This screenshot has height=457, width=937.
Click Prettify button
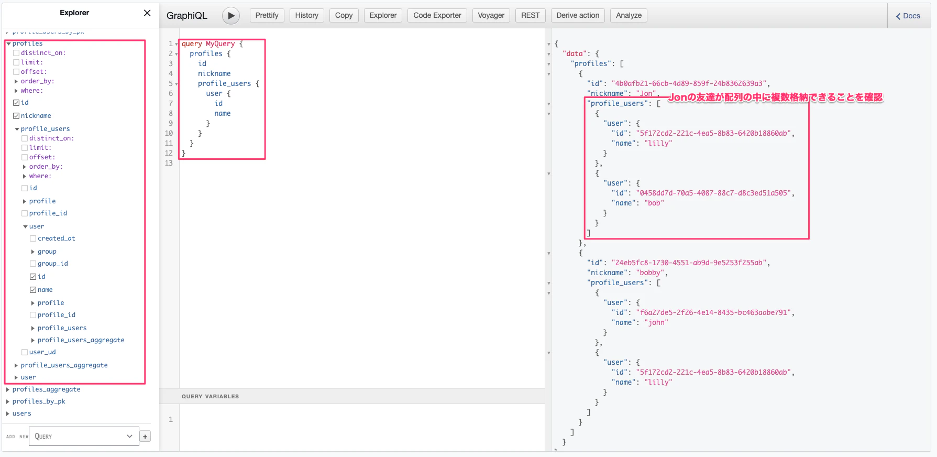pyautogui.click(x=267, y=16)
